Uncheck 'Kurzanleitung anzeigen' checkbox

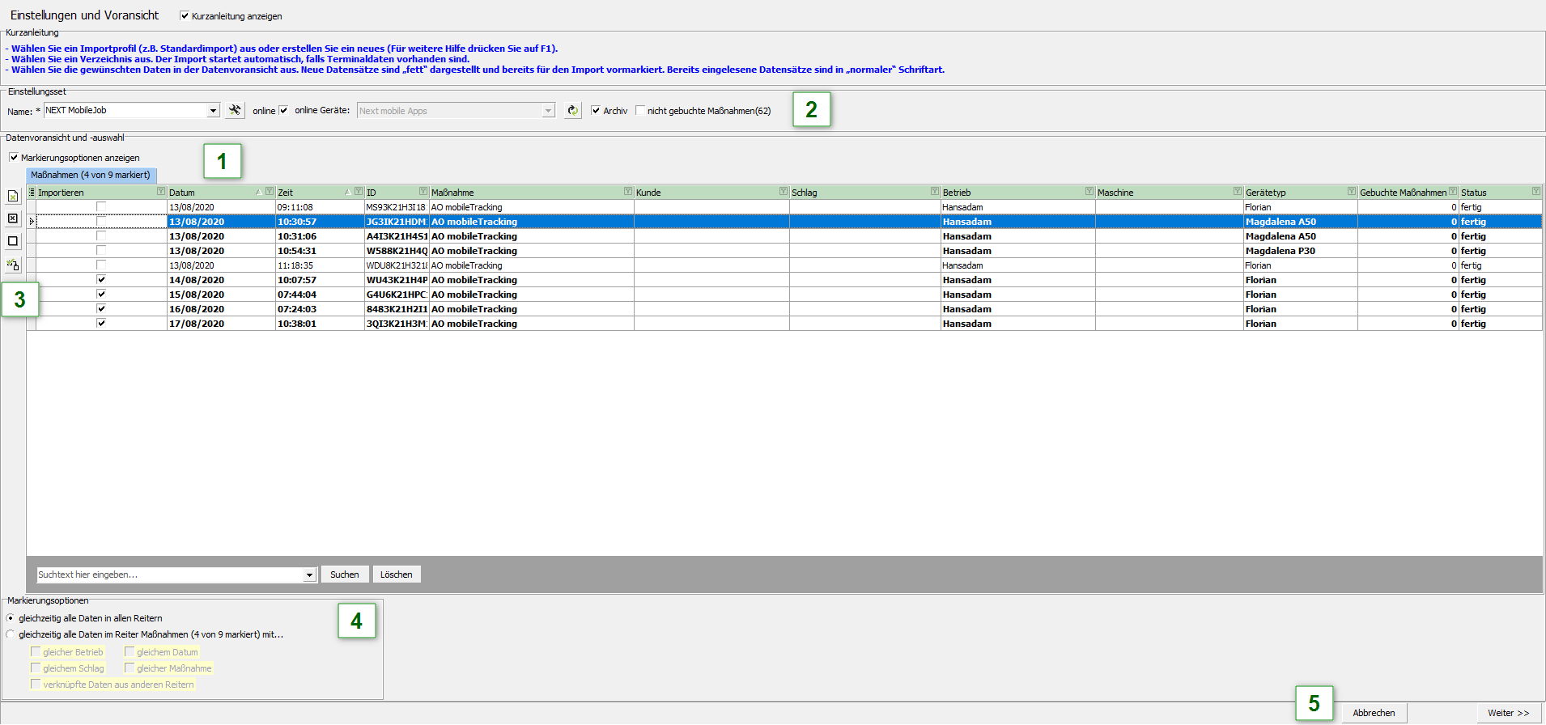tap(185, 16)
